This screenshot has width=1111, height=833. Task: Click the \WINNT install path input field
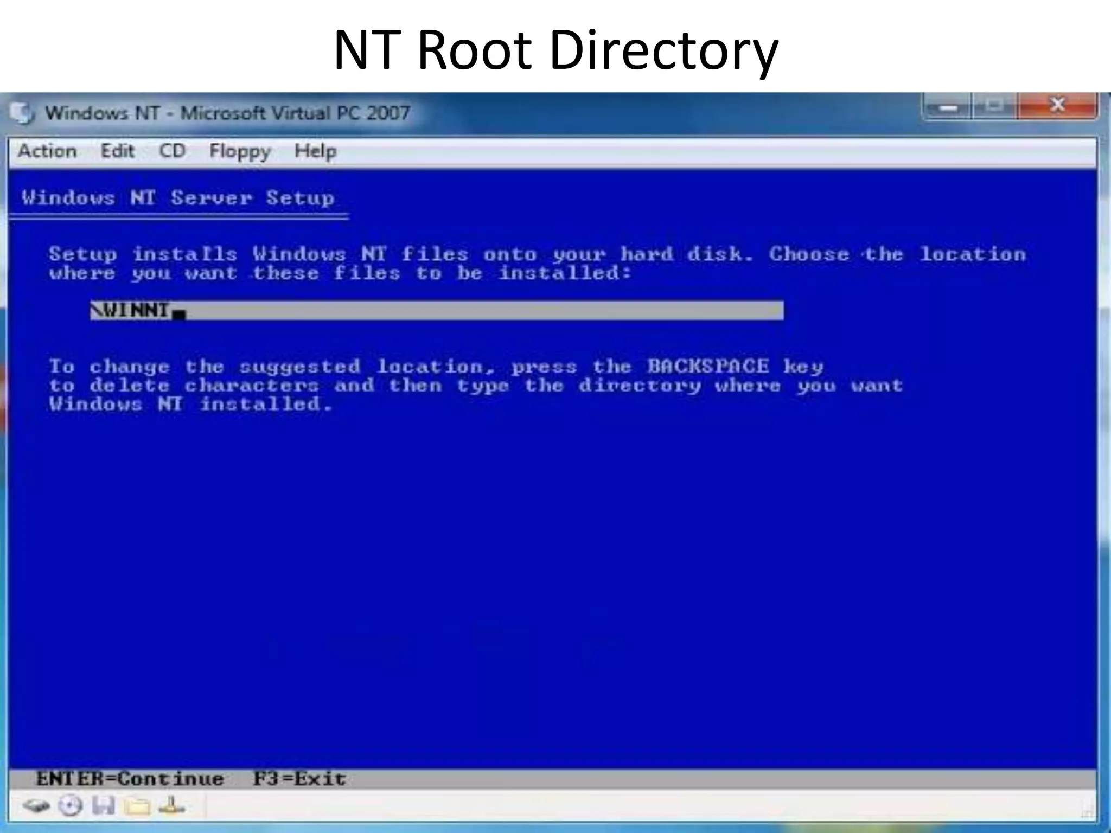(x=437, y=311)
